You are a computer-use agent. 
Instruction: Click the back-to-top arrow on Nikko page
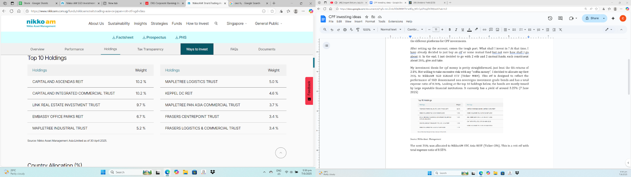click(281, 153)
